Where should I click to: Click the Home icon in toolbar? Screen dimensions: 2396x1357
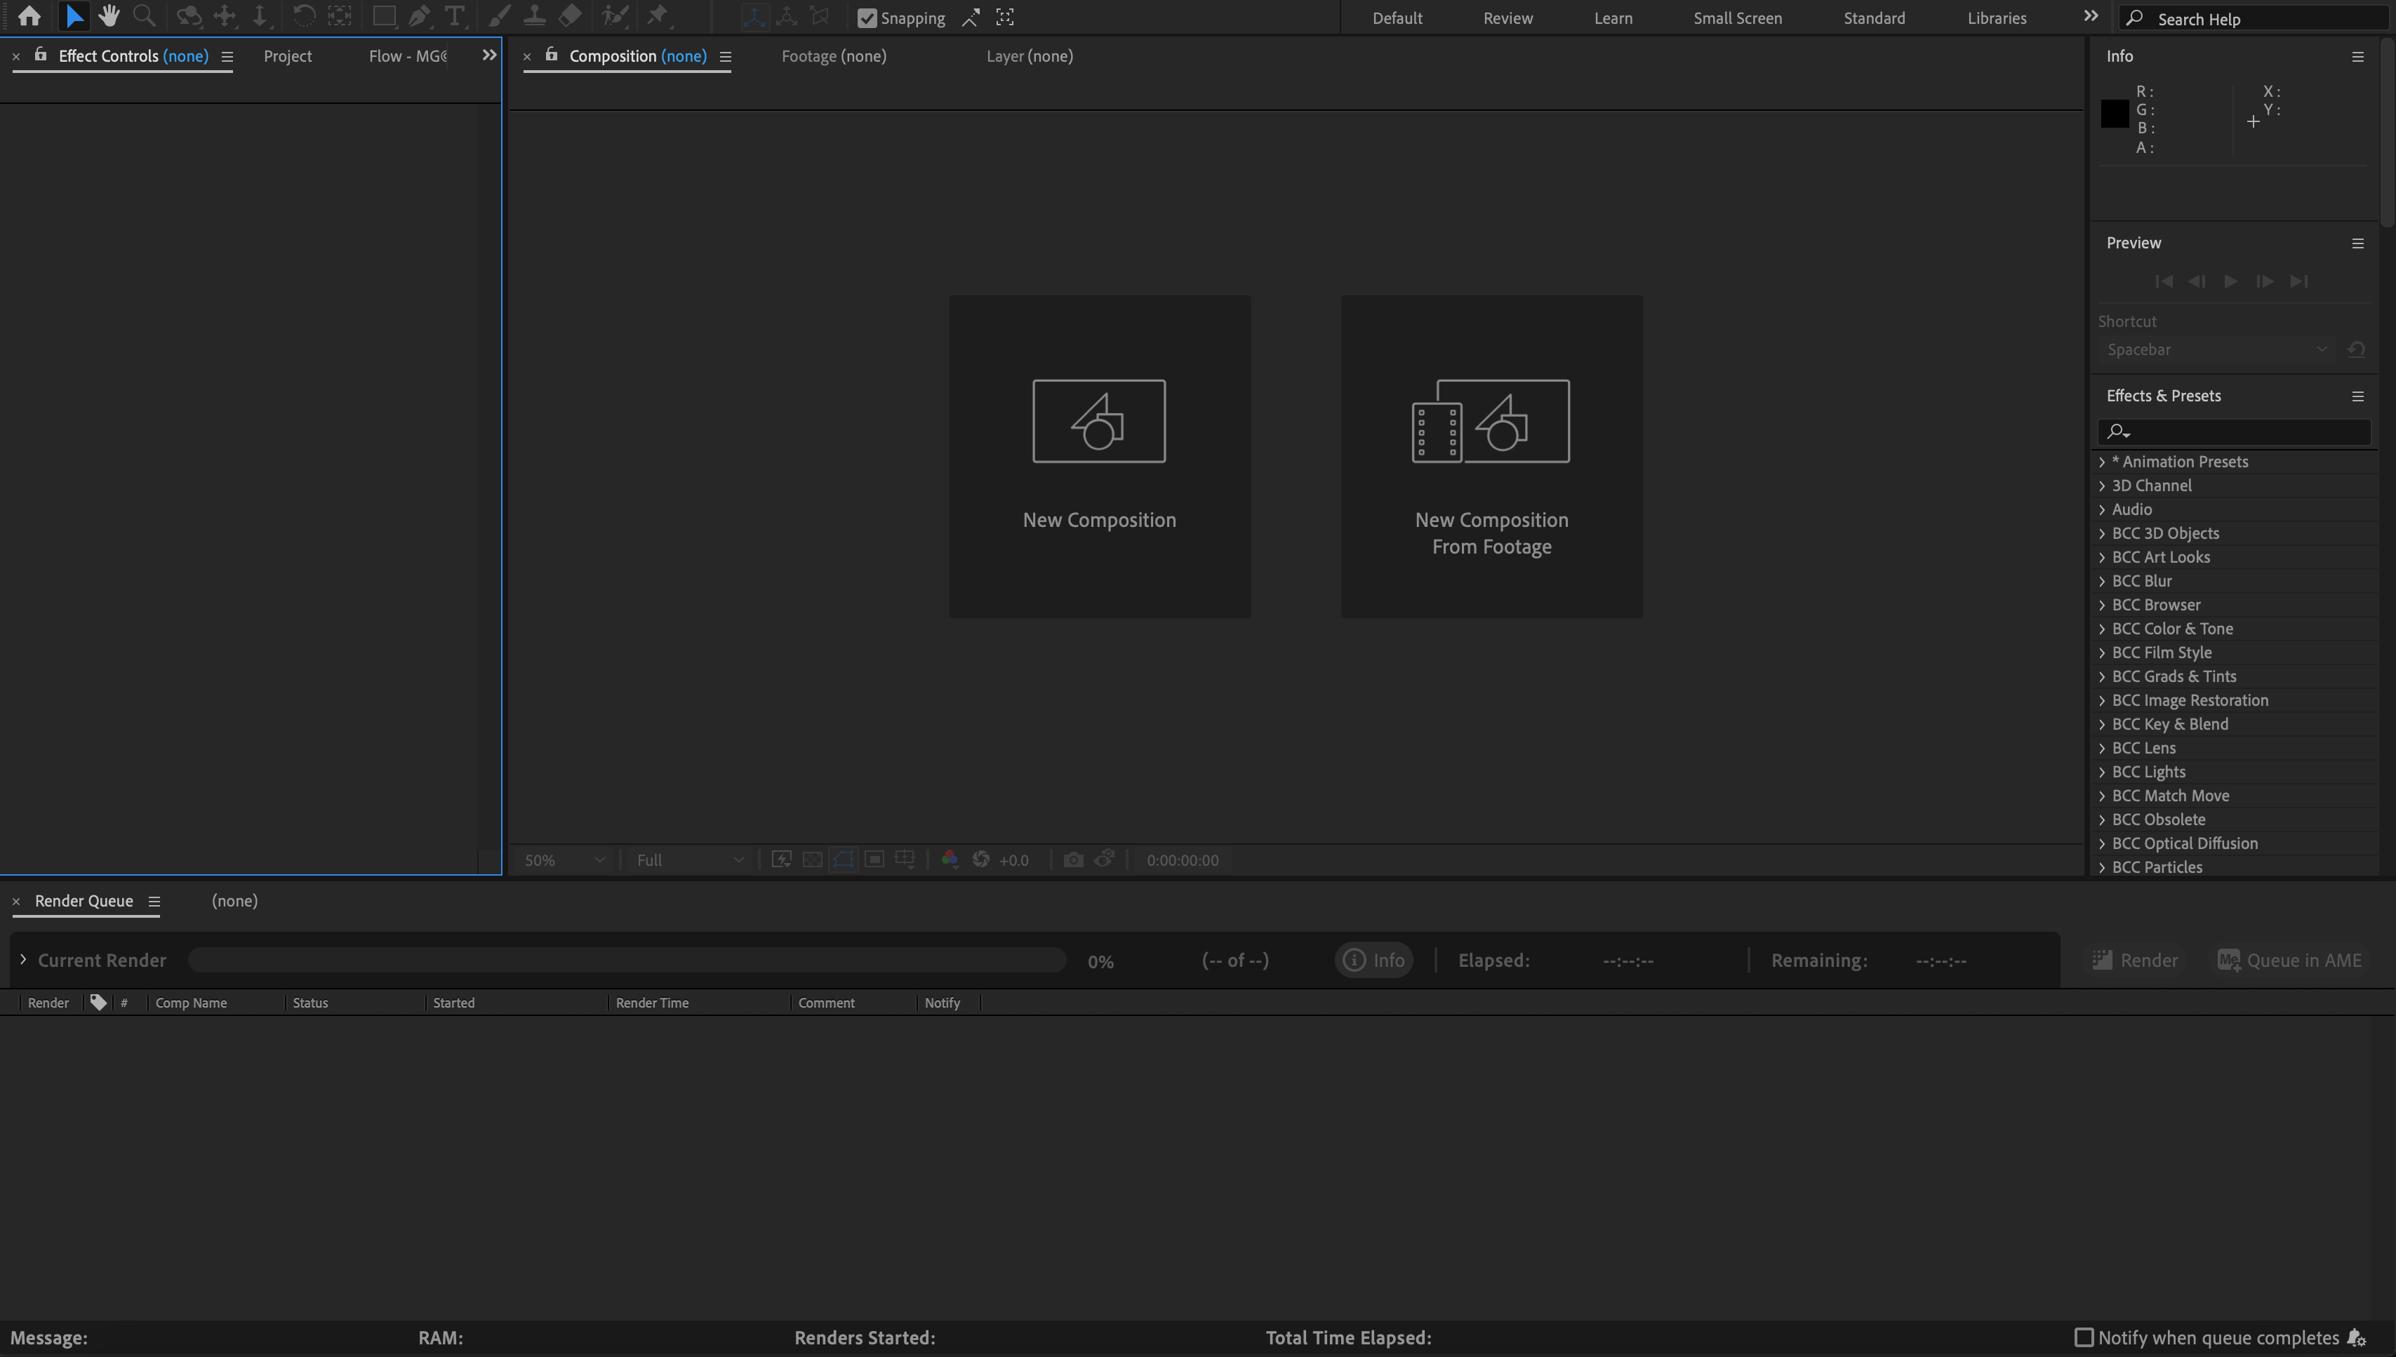coord(29,16)
